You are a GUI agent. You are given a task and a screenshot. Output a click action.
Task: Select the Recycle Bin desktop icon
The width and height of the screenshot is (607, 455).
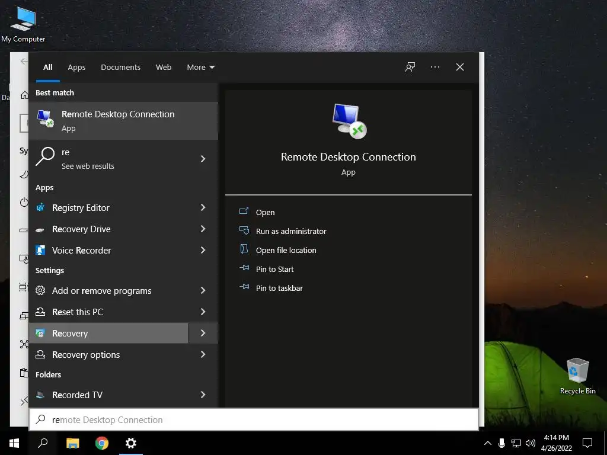click(x=577, y=376)
